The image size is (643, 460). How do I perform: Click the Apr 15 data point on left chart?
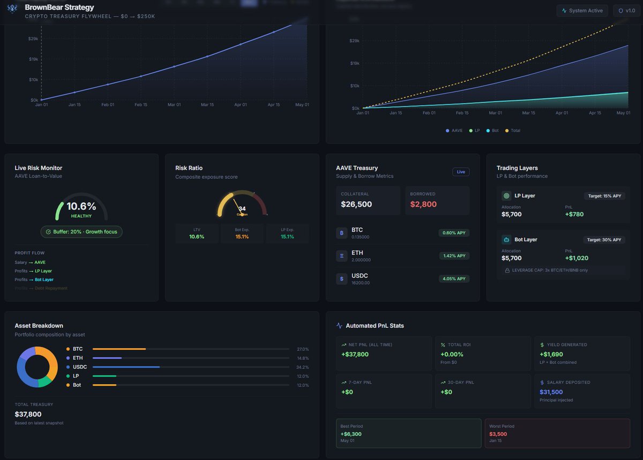274,32
